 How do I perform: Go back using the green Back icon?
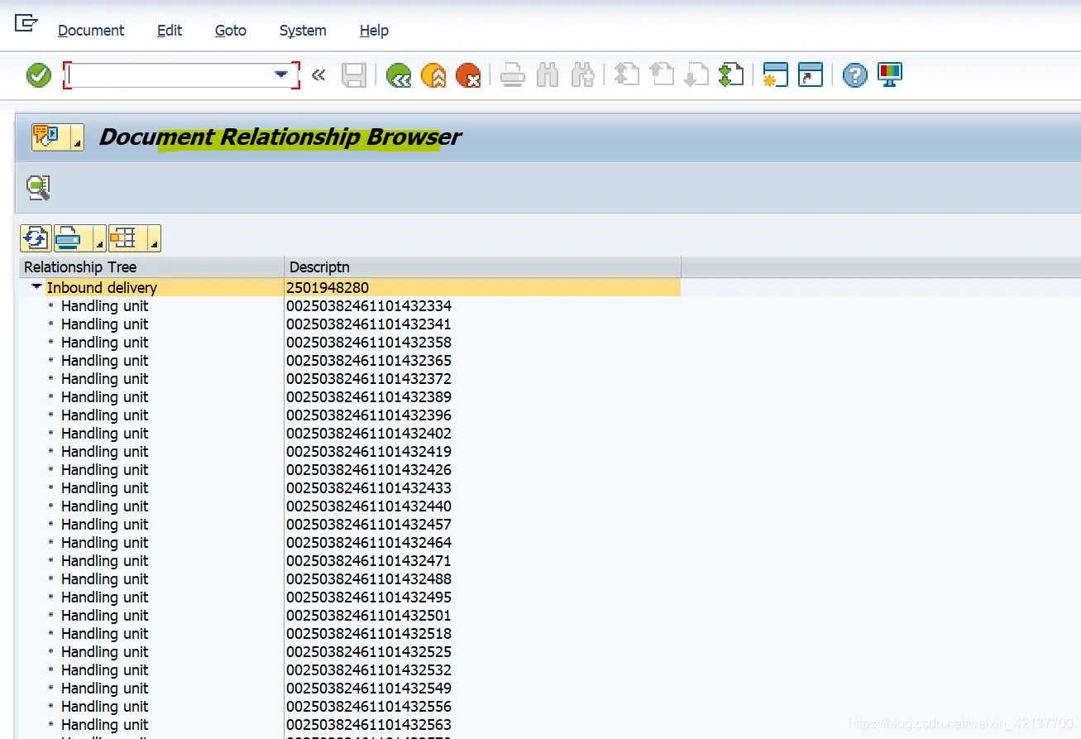pos(399,75)
